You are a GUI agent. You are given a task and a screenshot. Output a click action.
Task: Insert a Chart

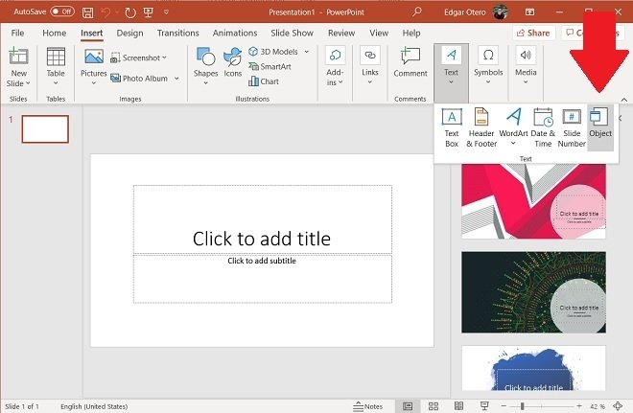point(264,81)
